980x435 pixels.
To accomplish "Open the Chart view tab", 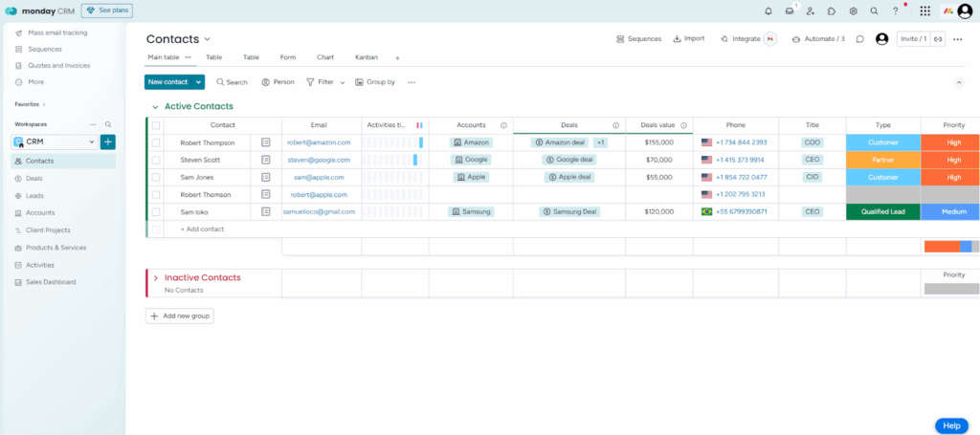I will click(325, 57).
